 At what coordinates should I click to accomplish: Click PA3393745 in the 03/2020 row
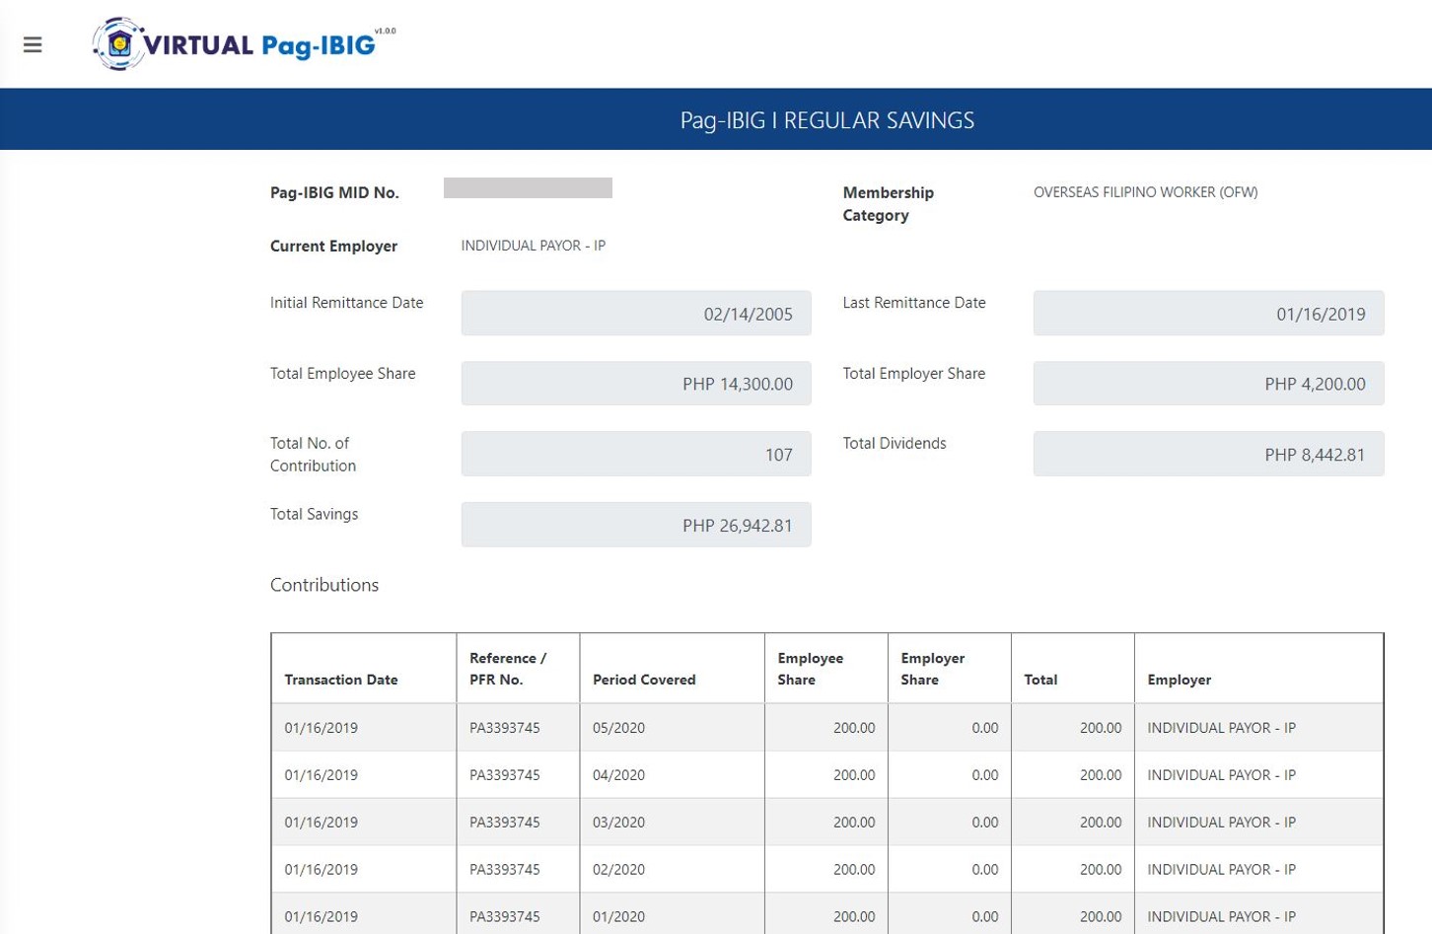(x=505, y=823)
